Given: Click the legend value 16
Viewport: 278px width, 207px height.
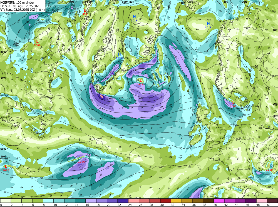Looking at the screenshot, I should [87, 205].
